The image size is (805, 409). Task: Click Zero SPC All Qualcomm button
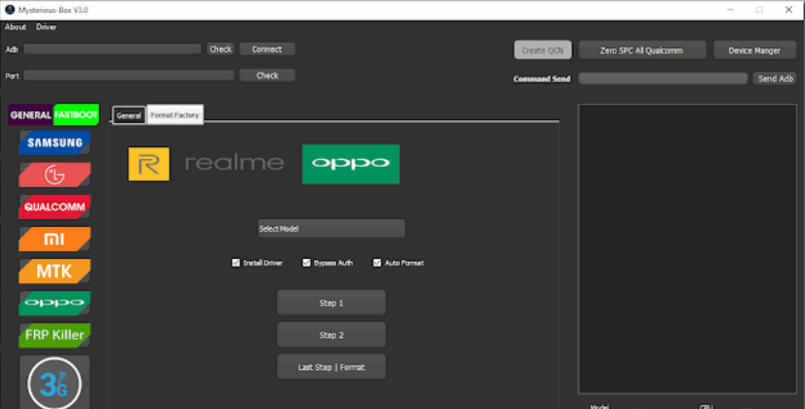641,49
